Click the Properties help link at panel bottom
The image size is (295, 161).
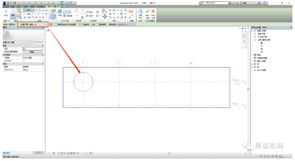6,153
